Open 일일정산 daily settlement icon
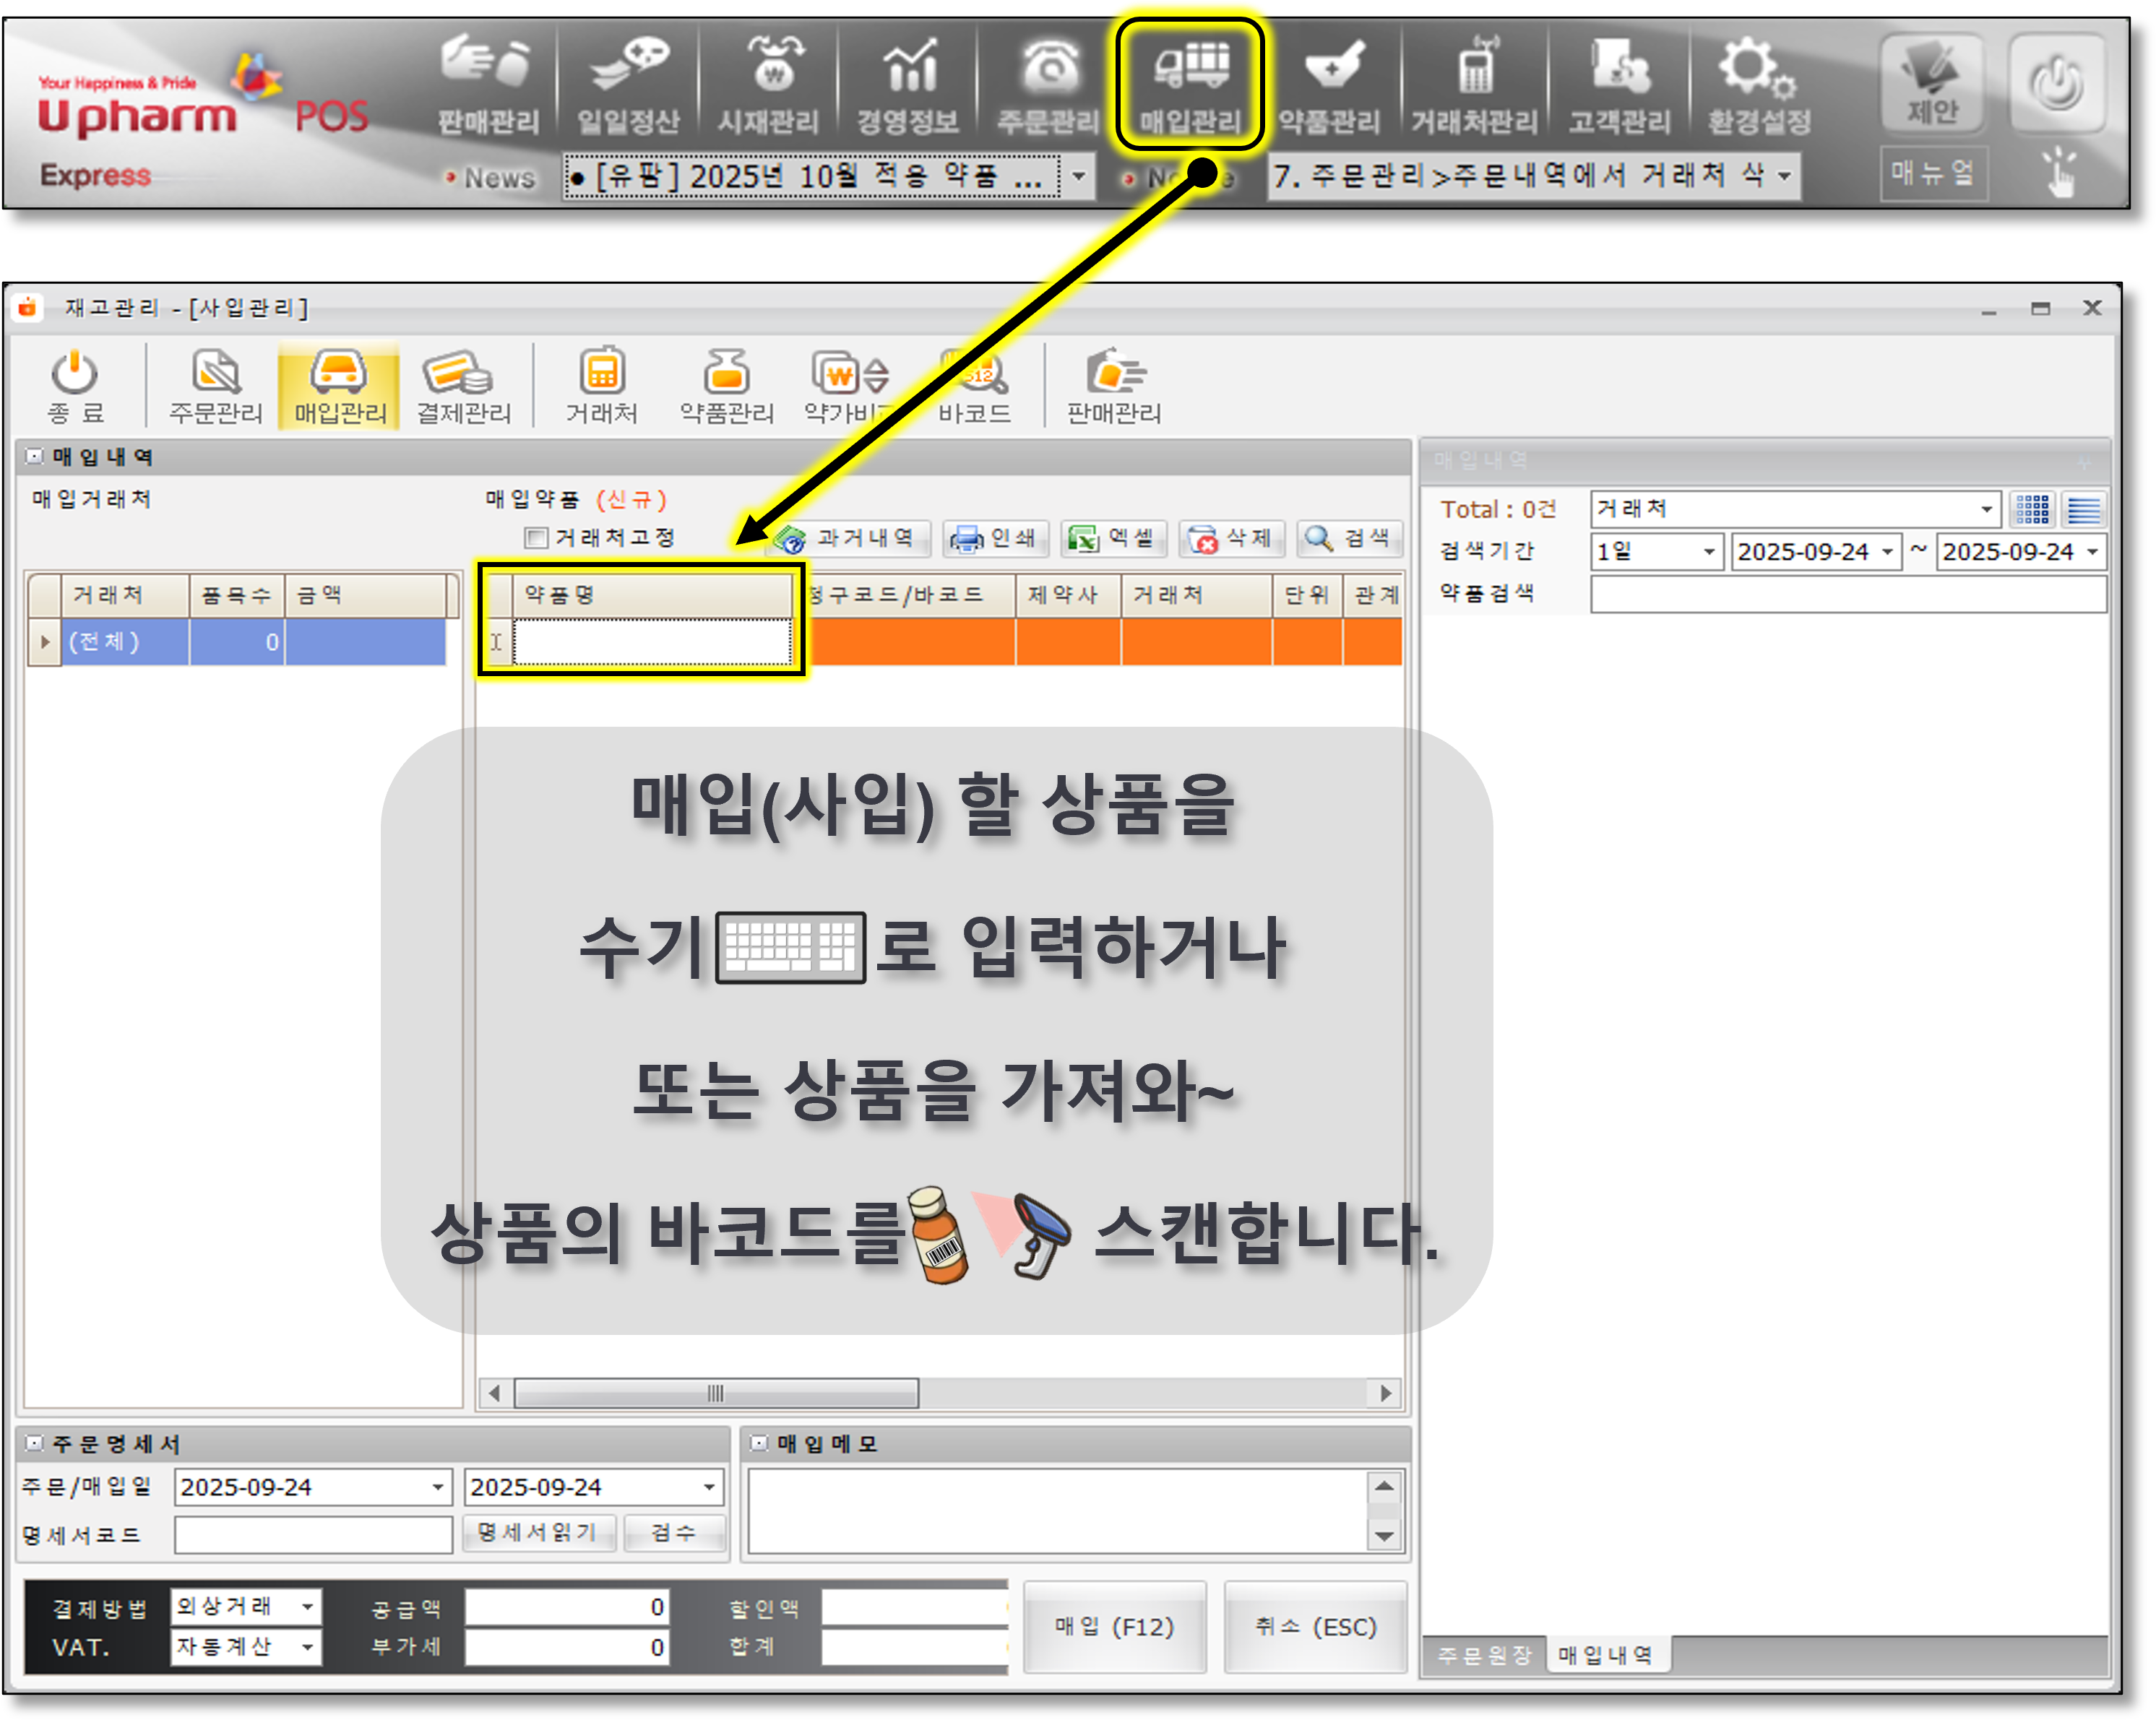 pos(628,88)
